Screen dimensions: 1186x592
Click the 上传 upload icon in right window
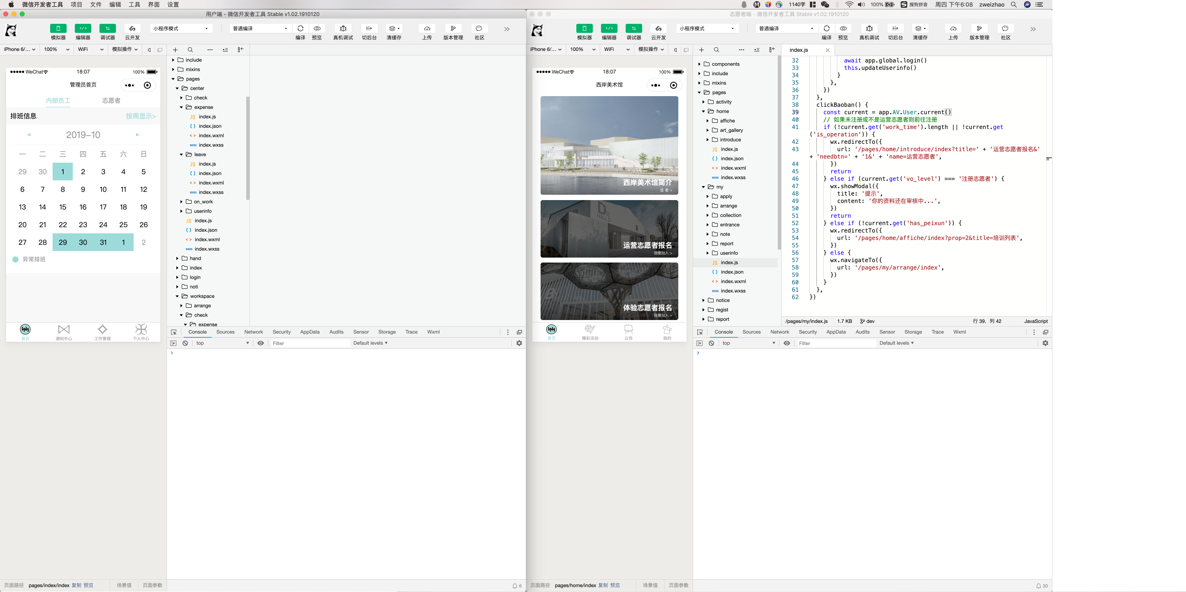pos(952,28)
